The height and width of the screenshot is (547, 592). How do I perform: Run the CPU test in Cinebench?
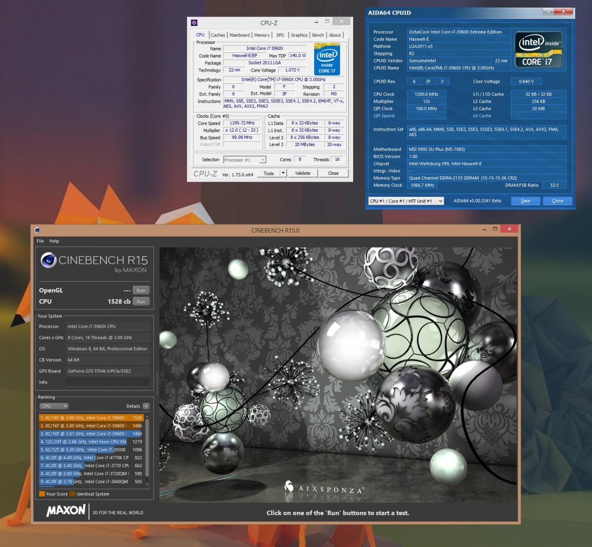pyautogui.click(x=141, y=301)
